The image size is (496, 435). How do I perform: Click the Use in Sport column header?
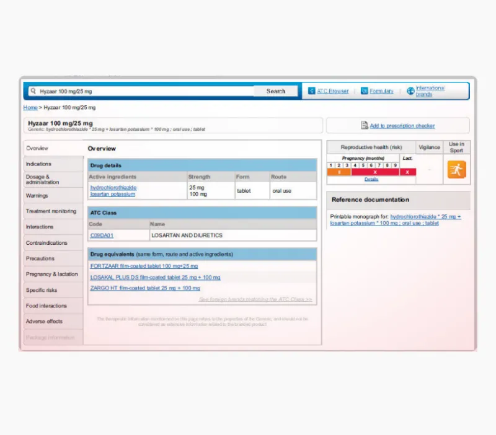(x=456, y=147)
